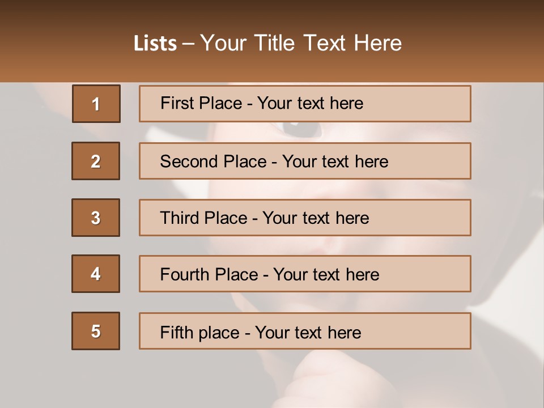Screen dimensions: 544x408
Task: Click the dash in the slide title
Action: pos(188,44)
